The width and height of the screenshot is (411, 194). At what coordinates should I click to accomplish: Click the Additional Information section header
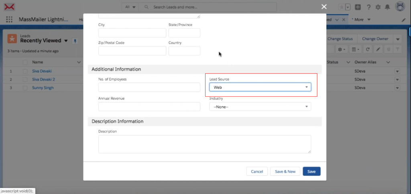click(205, 69)
